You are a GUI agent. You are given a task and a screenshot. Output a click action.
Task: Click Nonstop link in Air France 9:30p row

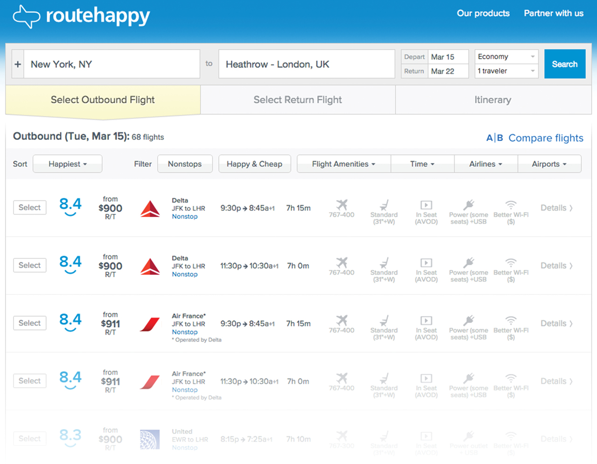185,332
